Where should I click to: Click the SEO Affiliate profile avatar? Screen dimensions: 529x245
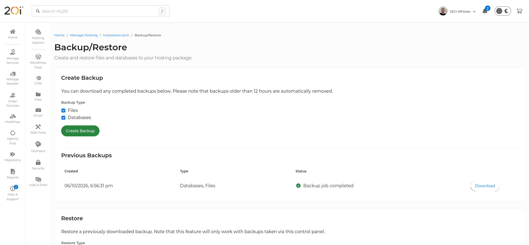[443, 11]
